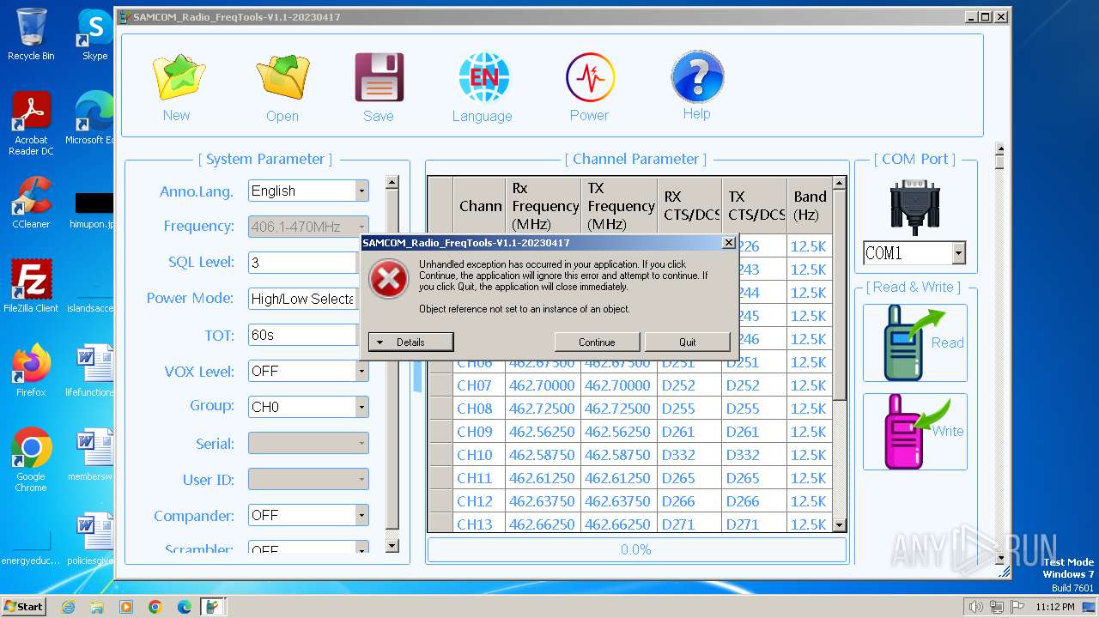Click the System Parameter scroll down arrow

[392, 546]
